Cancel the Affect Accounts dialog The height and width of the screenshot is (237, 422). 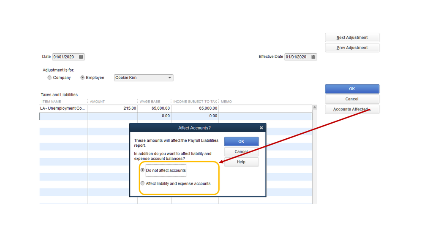coord(241,152)
